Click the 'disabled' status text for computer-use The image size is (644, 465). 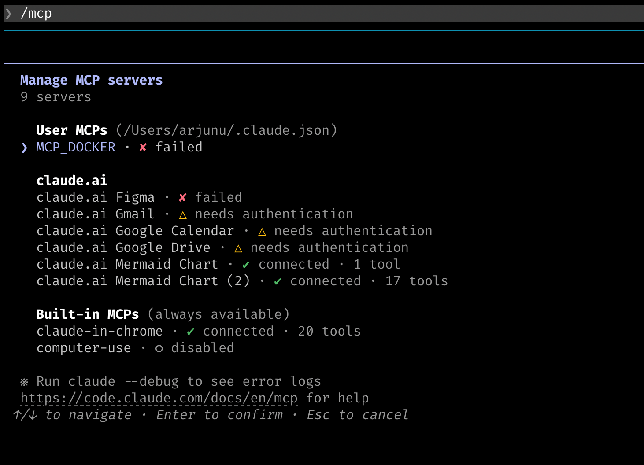point(203,348)
